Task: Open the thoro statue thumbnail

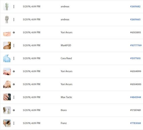Action: pos(7,110)
